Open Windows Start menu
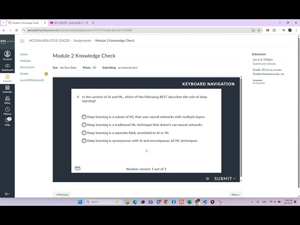 coord(80,202)
